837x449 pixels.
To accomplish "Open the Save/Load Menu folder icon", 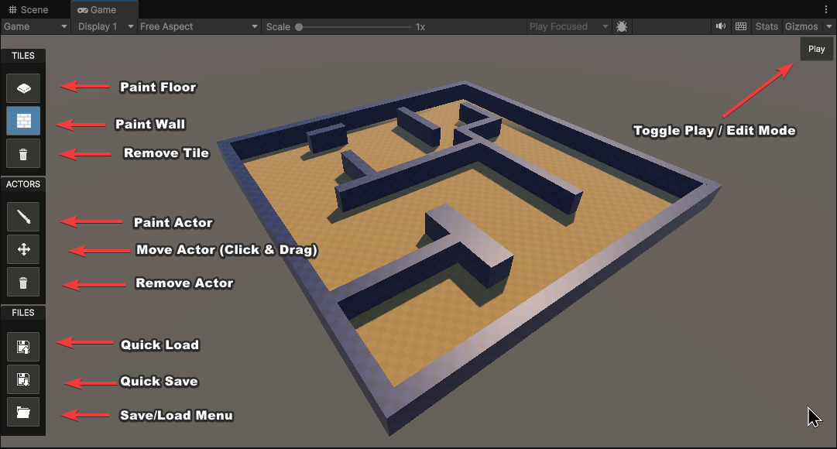I will coord(23,412).
